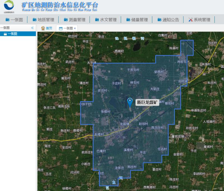Viewport: 224px width, 191px height.
Task: Click the 董官屯镇 label on map
Action: pyautogui.click(x=178, y=136)
